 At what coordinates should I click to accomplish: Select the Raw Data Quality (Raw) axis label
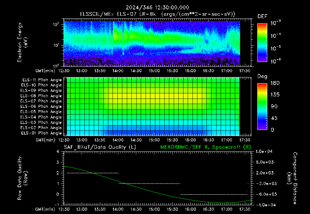pyautogui.click(x=22, y=178)
